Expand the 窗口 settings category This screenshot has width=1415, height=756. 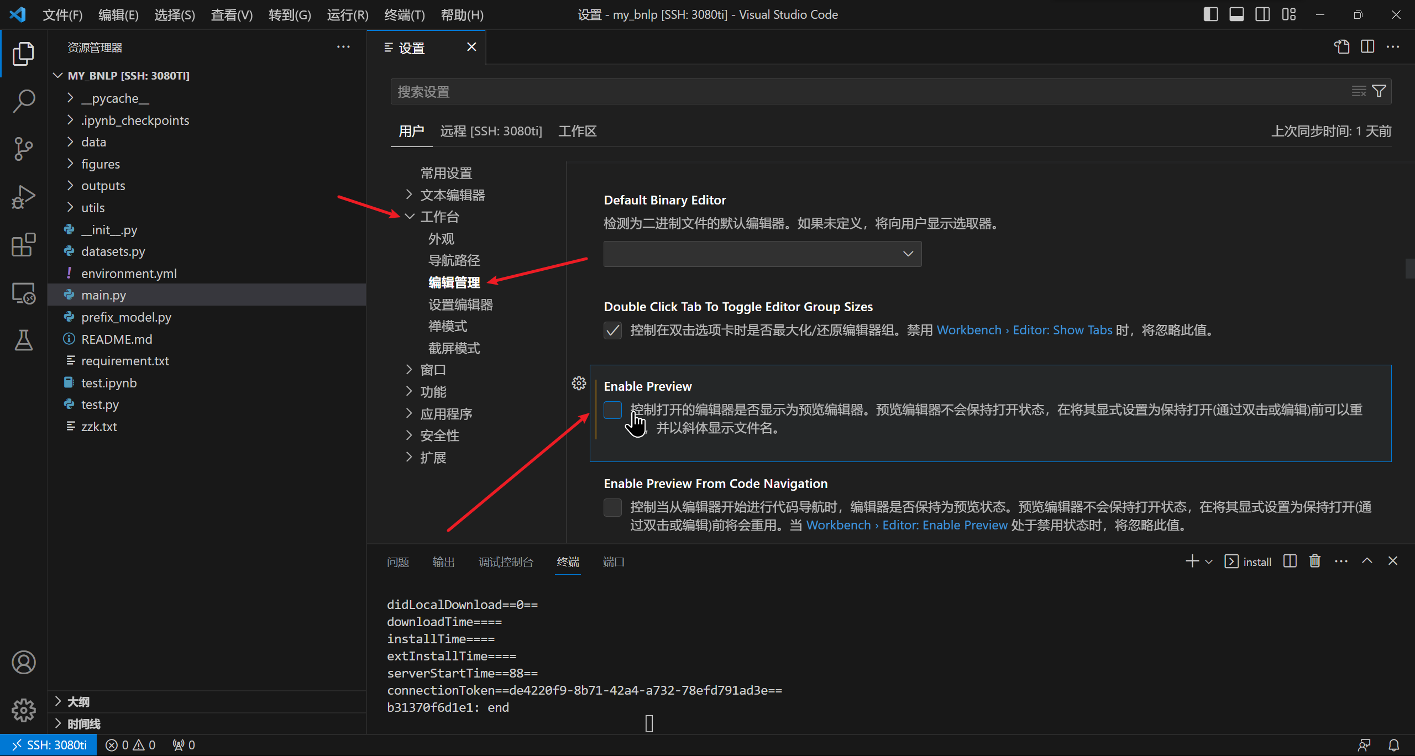coord(409,369)
